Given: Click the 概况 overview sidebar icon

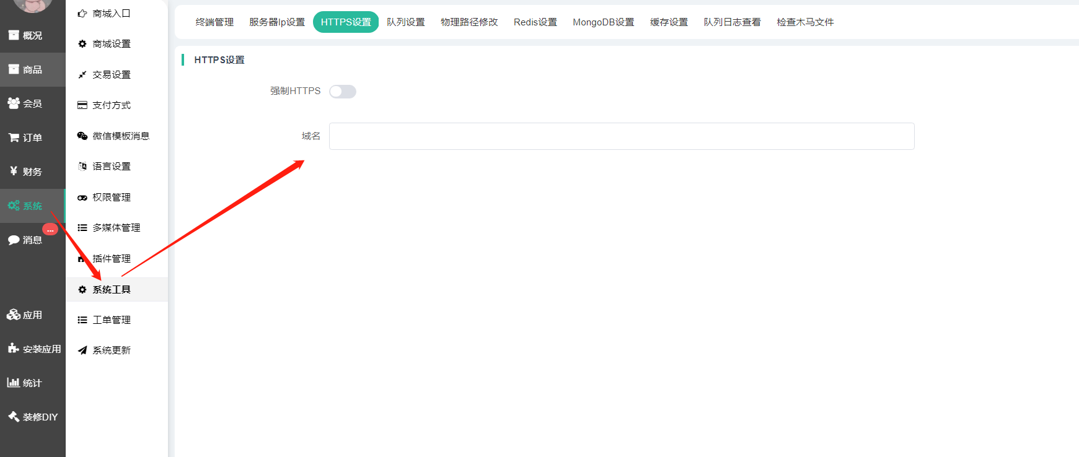Looking at the screenshot, I should 14,35.
